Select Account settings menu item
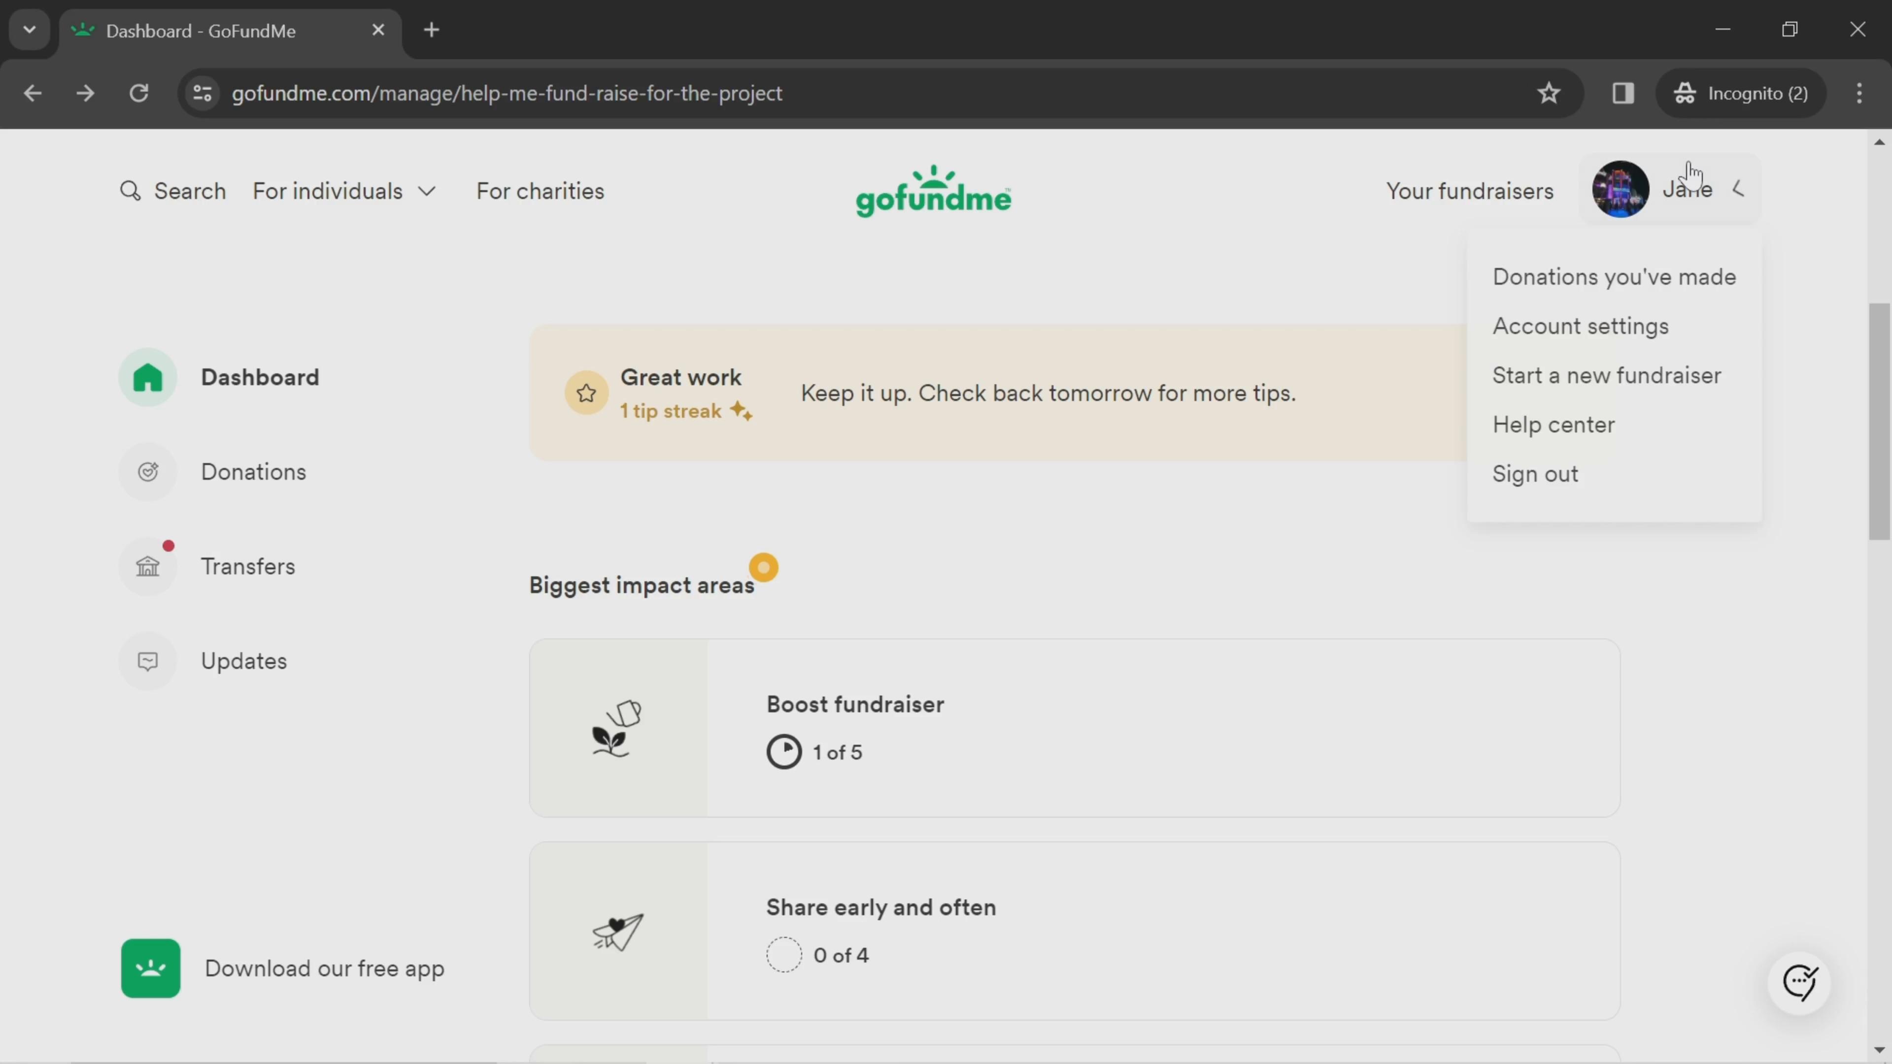Screen dimensions: 1892x1064 (x=1580, y=326)
